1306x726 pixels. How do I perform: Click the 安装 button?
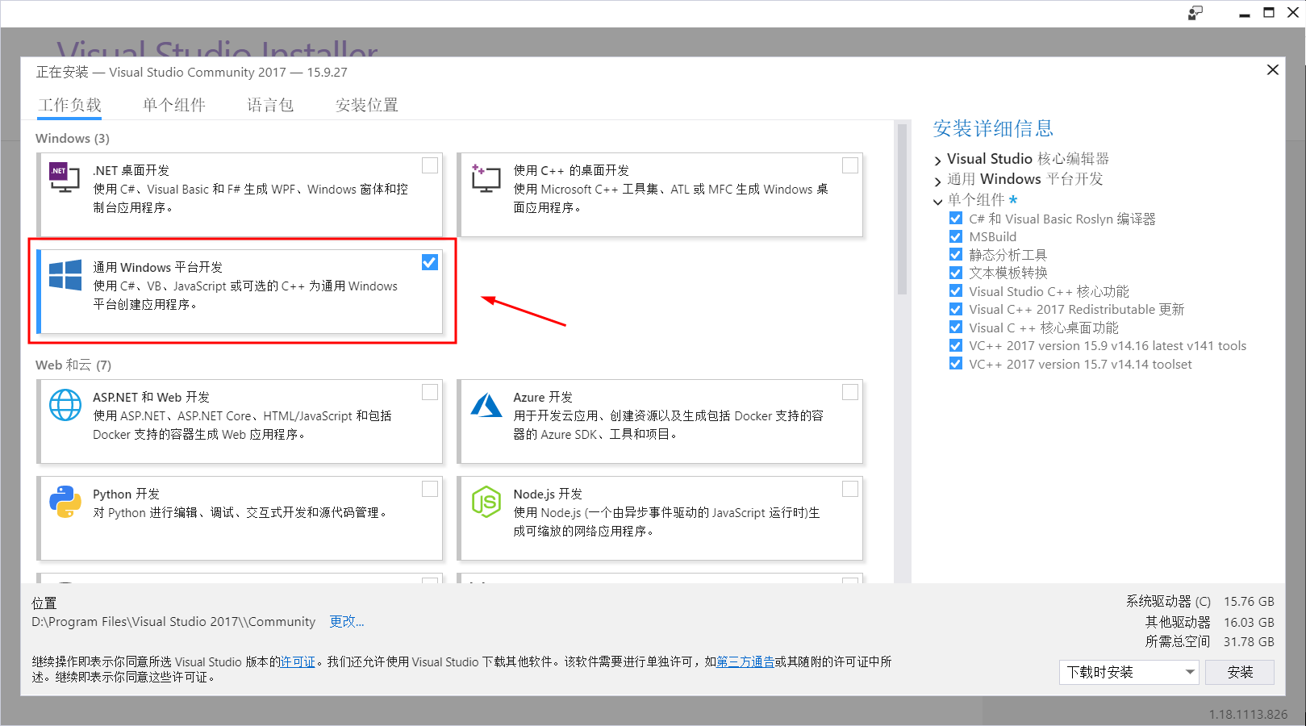[x=1240, y=672]
